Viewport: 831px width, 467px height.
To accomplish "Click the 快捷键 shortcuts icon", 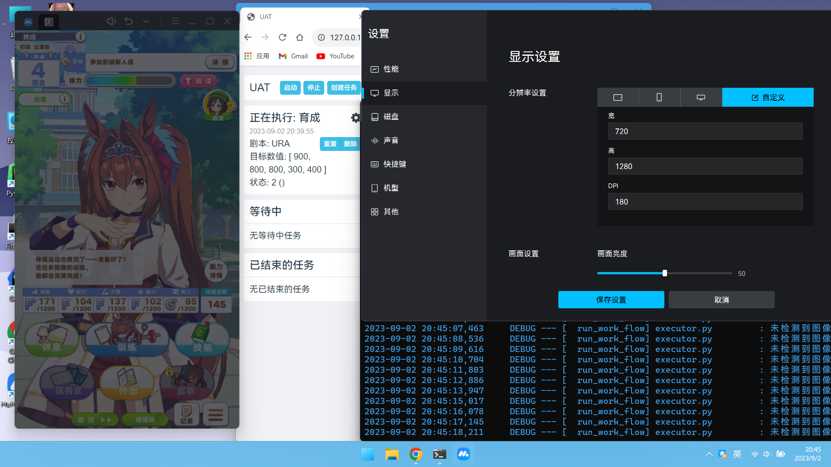I will tap(375, 164).
